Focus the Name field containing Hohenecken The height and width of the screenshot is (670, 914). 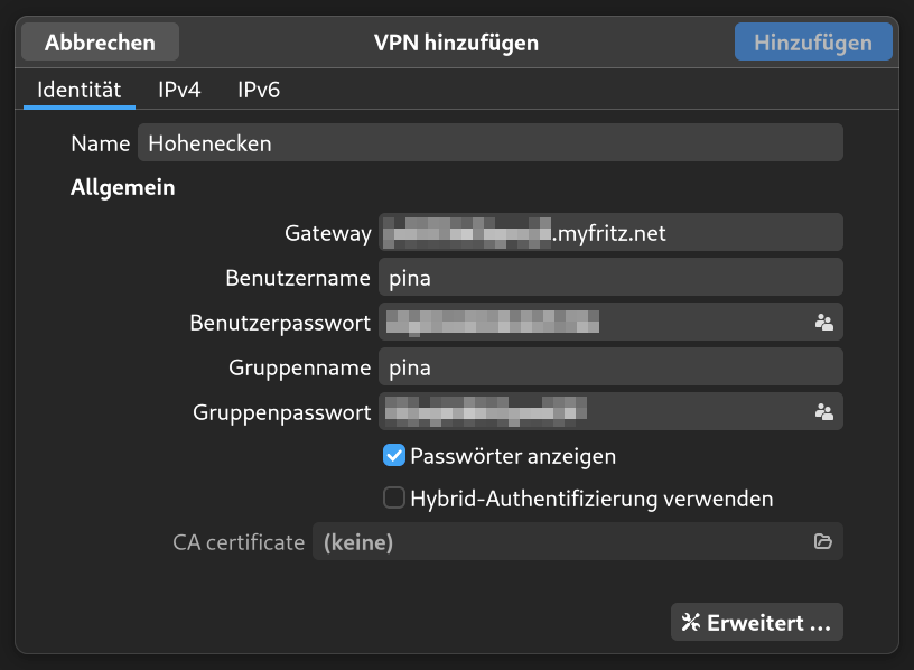489,143
